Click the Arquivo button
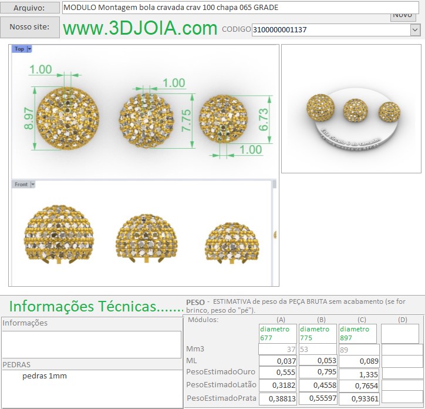Screen dimensions: 425x409 tap(30, 8)
